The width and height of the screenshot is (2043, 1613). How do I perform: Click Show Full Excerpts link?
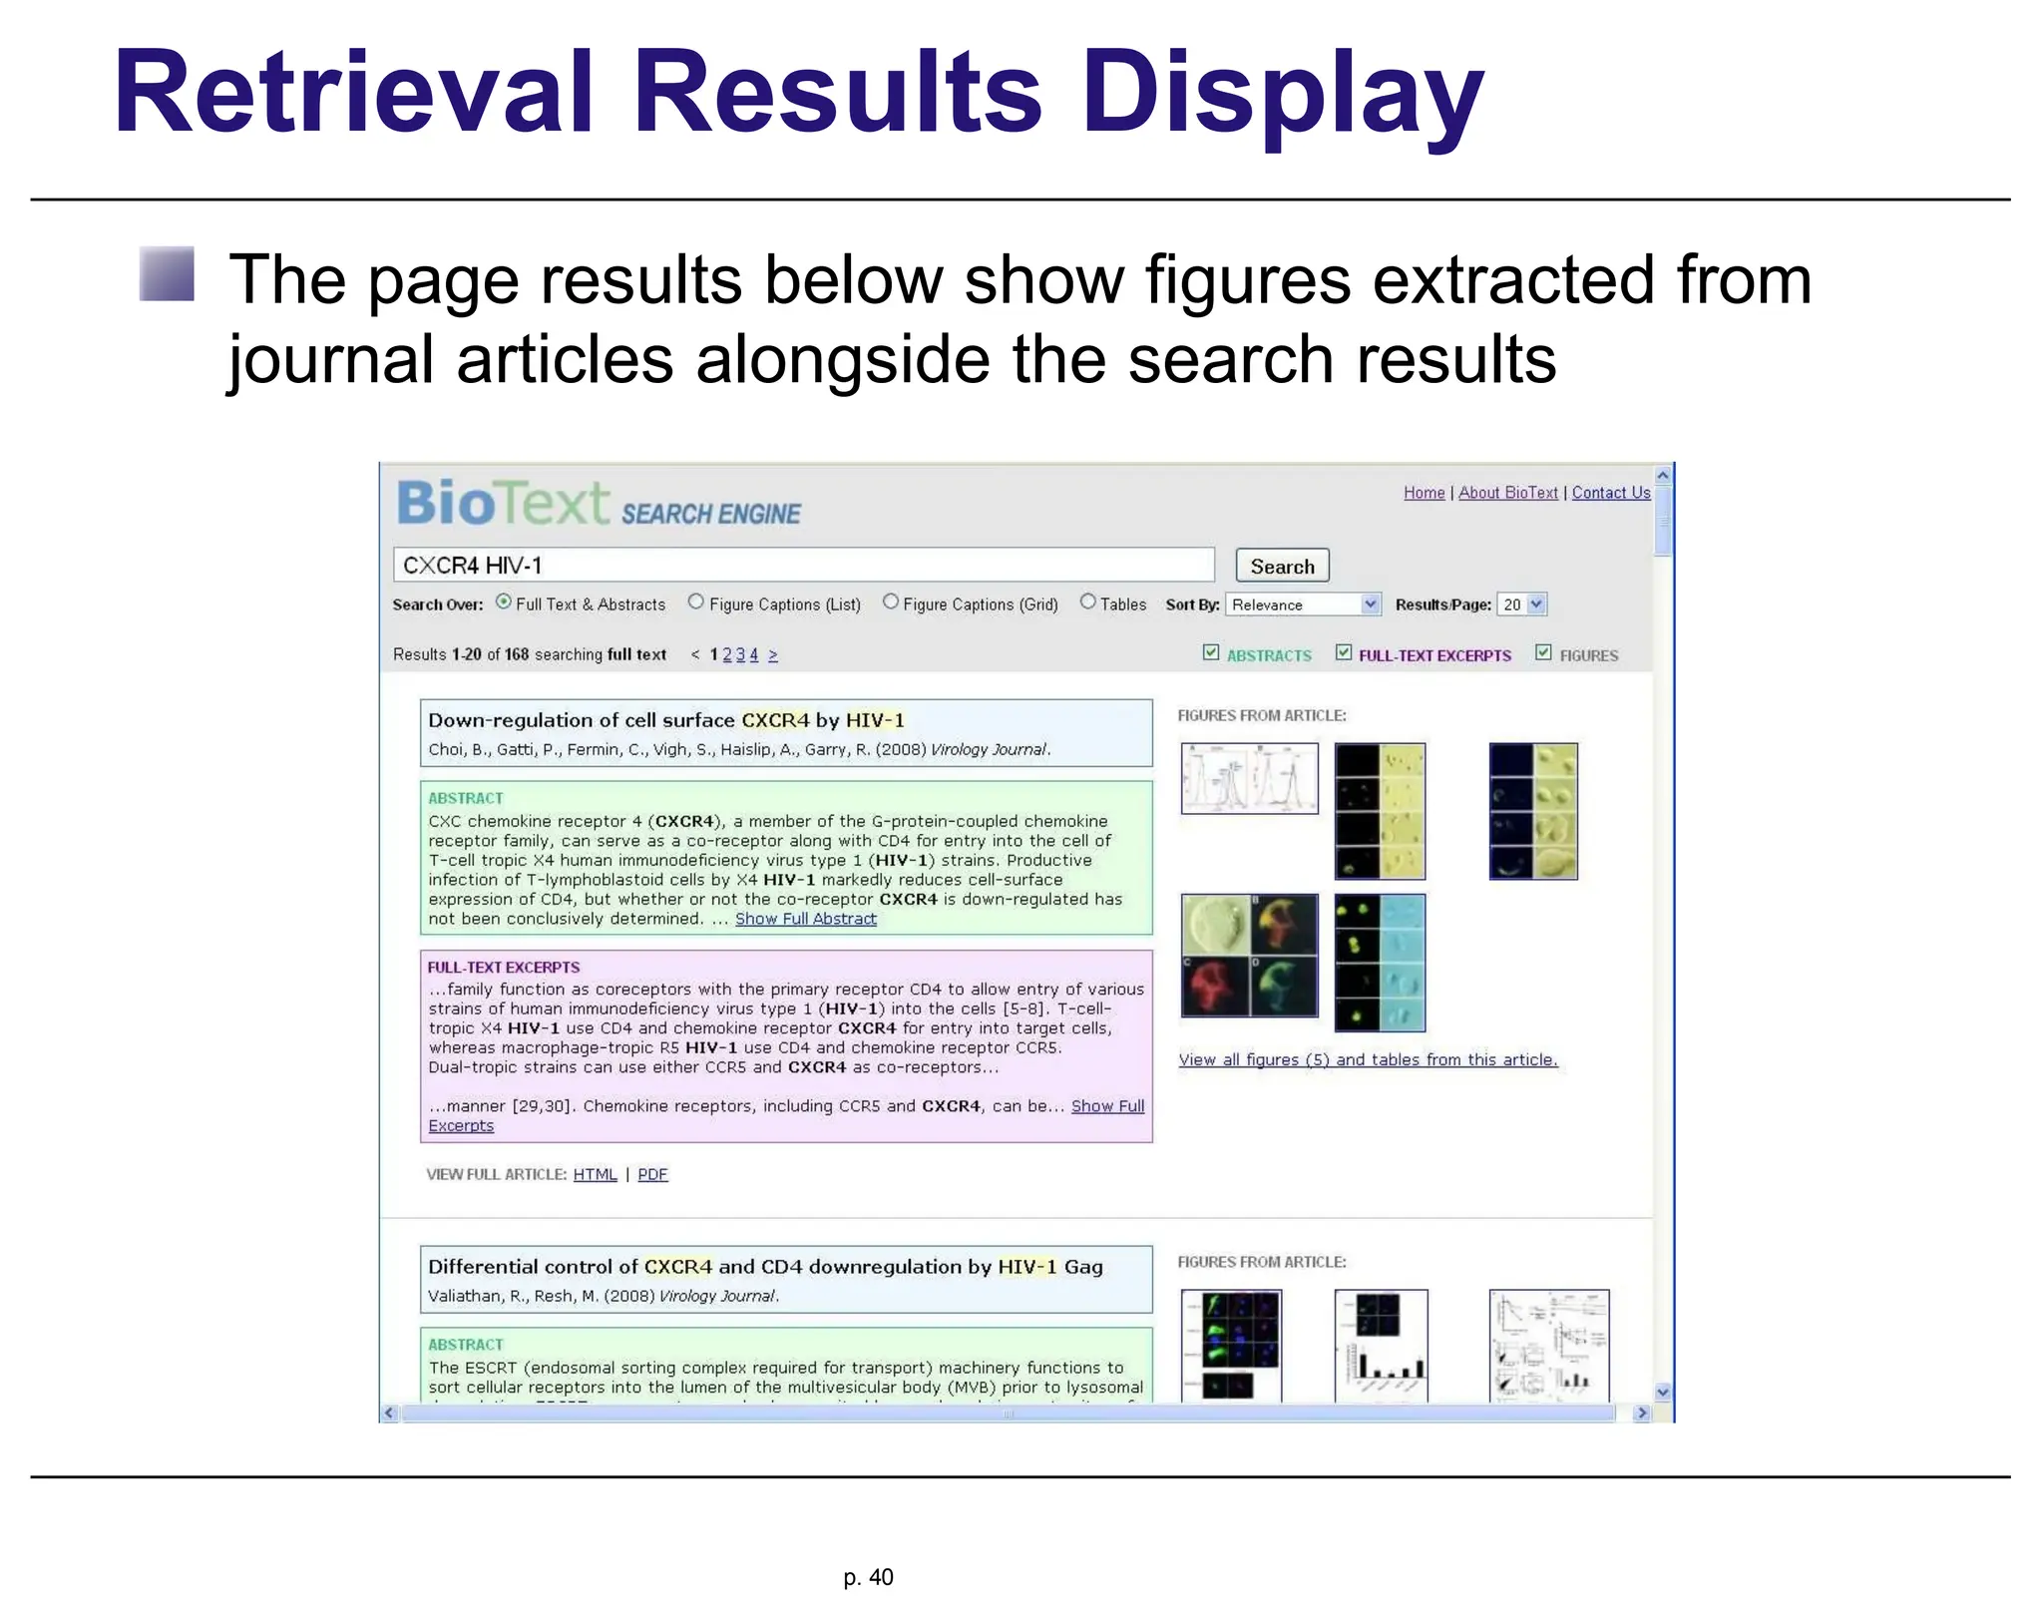tap(1107, 1106)
